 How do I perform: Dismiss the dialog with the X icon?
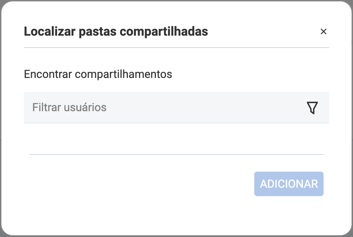click(x=323, y=32)
